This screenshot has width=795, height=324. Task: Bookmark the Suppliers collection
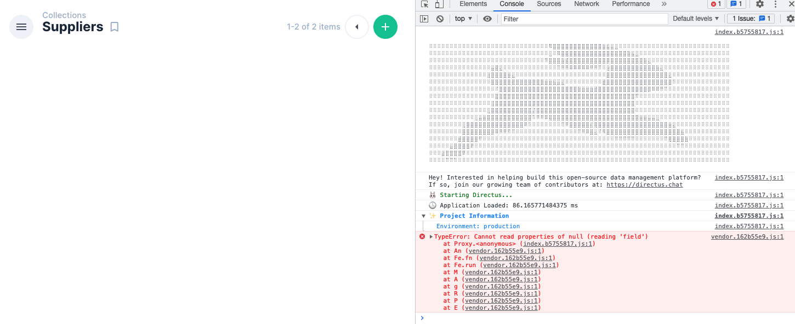114,26
